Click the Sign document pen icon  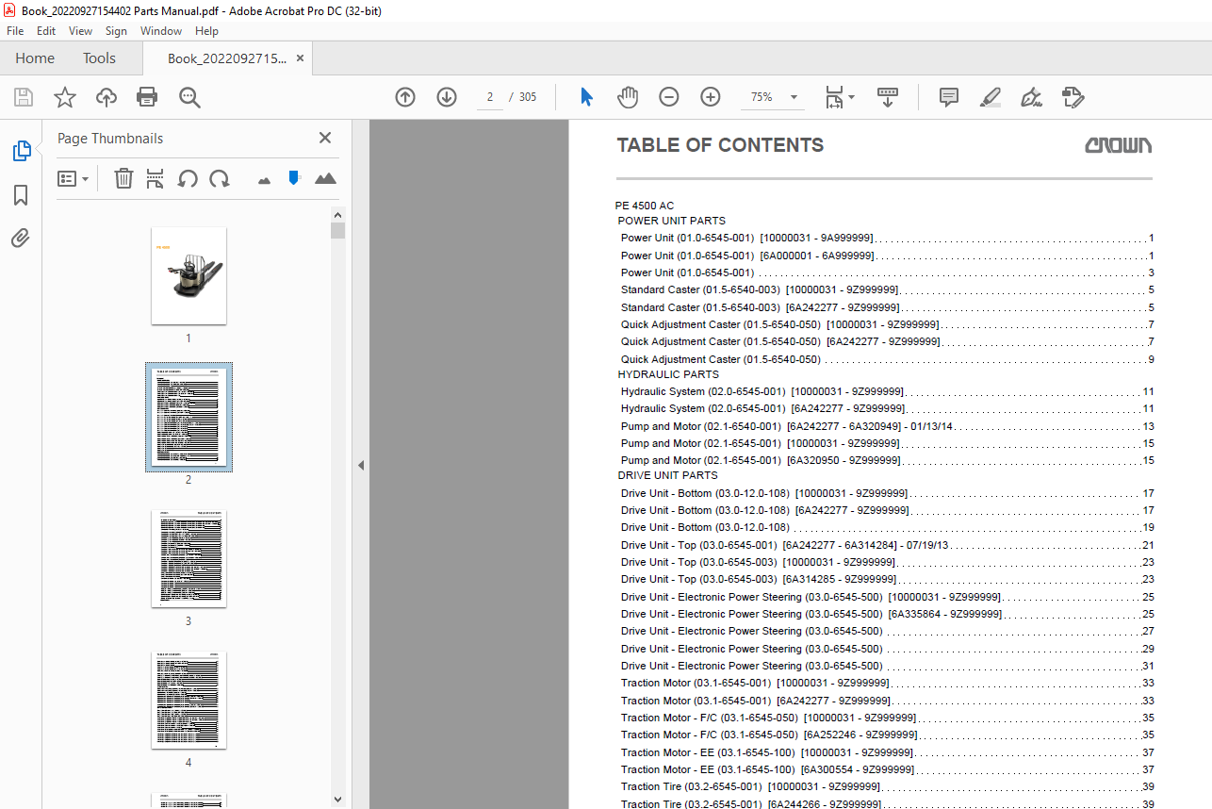(x=1031, y=97)
